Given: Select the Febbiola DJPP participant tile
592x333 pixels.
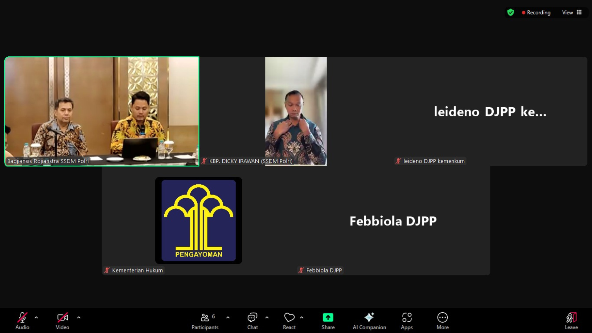Looking at the screenshot, I should tap(393, 220).
